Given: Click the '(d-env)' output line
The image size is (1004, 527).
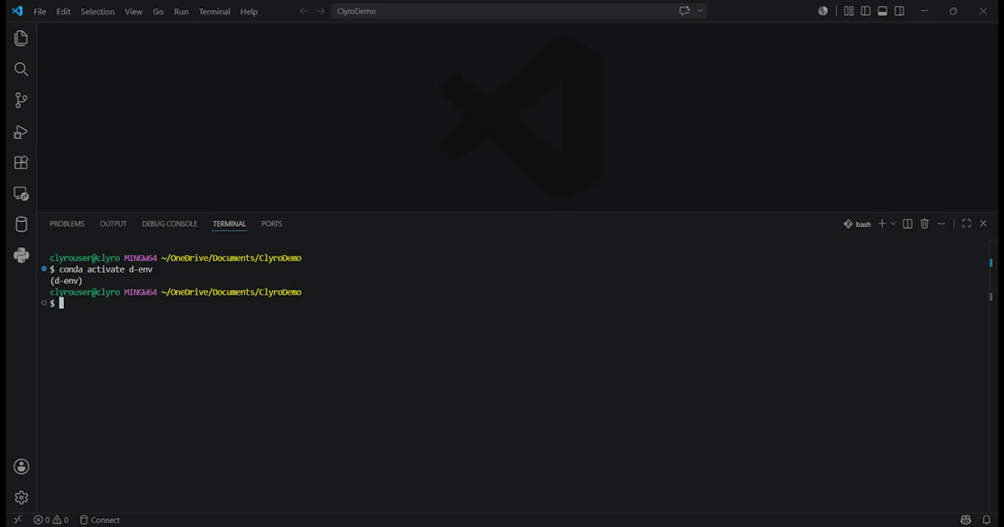Looking at the screenshot, I should (66, 280).
